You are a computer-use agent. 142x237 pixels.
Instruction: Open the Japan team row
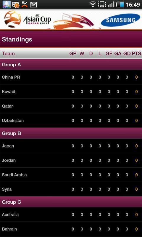[x=71, y=146]
